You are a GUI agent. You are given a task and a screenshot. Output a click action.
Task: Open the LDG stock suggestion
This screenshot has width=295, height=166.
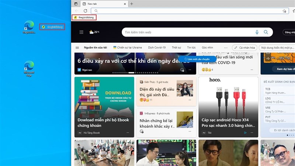(x=279, y=100)
